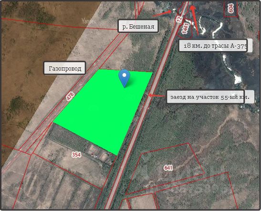
Task: Click the blue location pin marker
Action: (x=124, y=78)
